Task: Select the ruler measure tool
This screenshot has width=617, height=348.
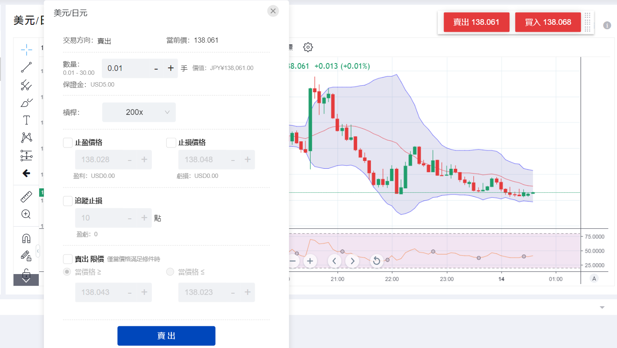Action: click(26, 197)
